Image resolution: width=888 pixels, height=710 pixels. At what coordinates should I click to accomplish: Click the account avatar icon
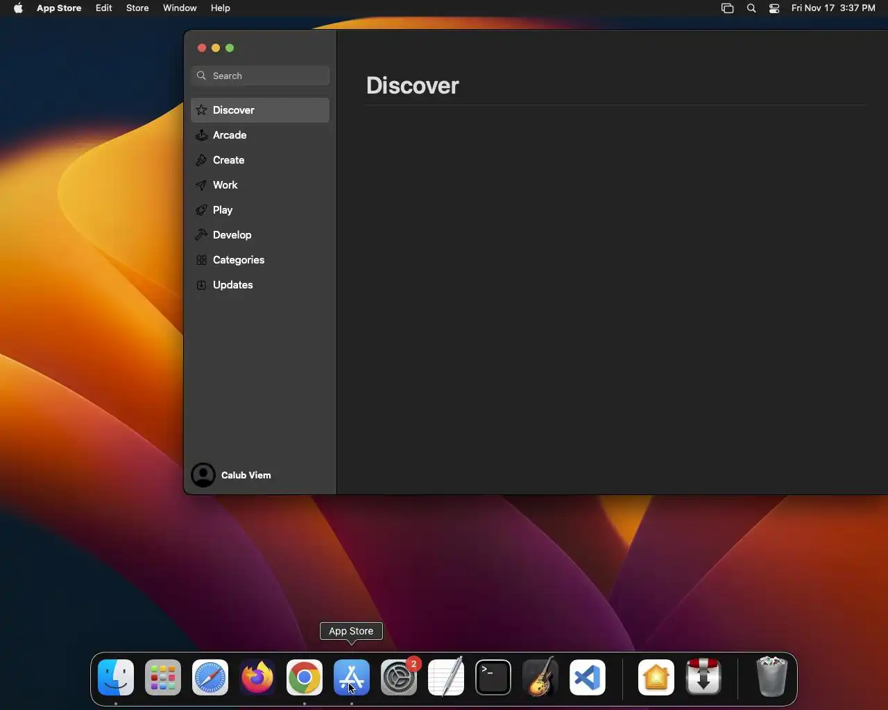coord(203,475)
